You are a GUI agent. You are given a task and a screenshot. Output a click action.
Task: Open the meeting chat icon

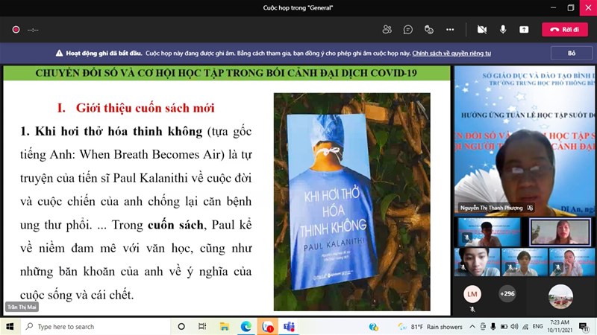pos(407,30)
